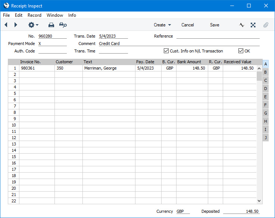Image resolution: width=275 pixels, height=218 pixels.
Task: Click the Payment Mode field
Action: pyautogui.click(x=53, y=44)
